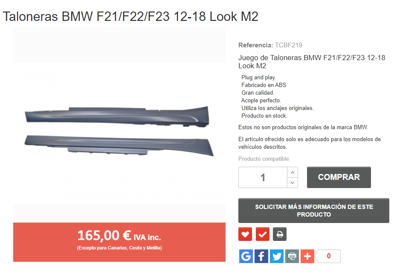Share product via Google icon
Image resolution: width=394 pixels, height=275 pixels.
pyautogui.click(x=246, y=256)
